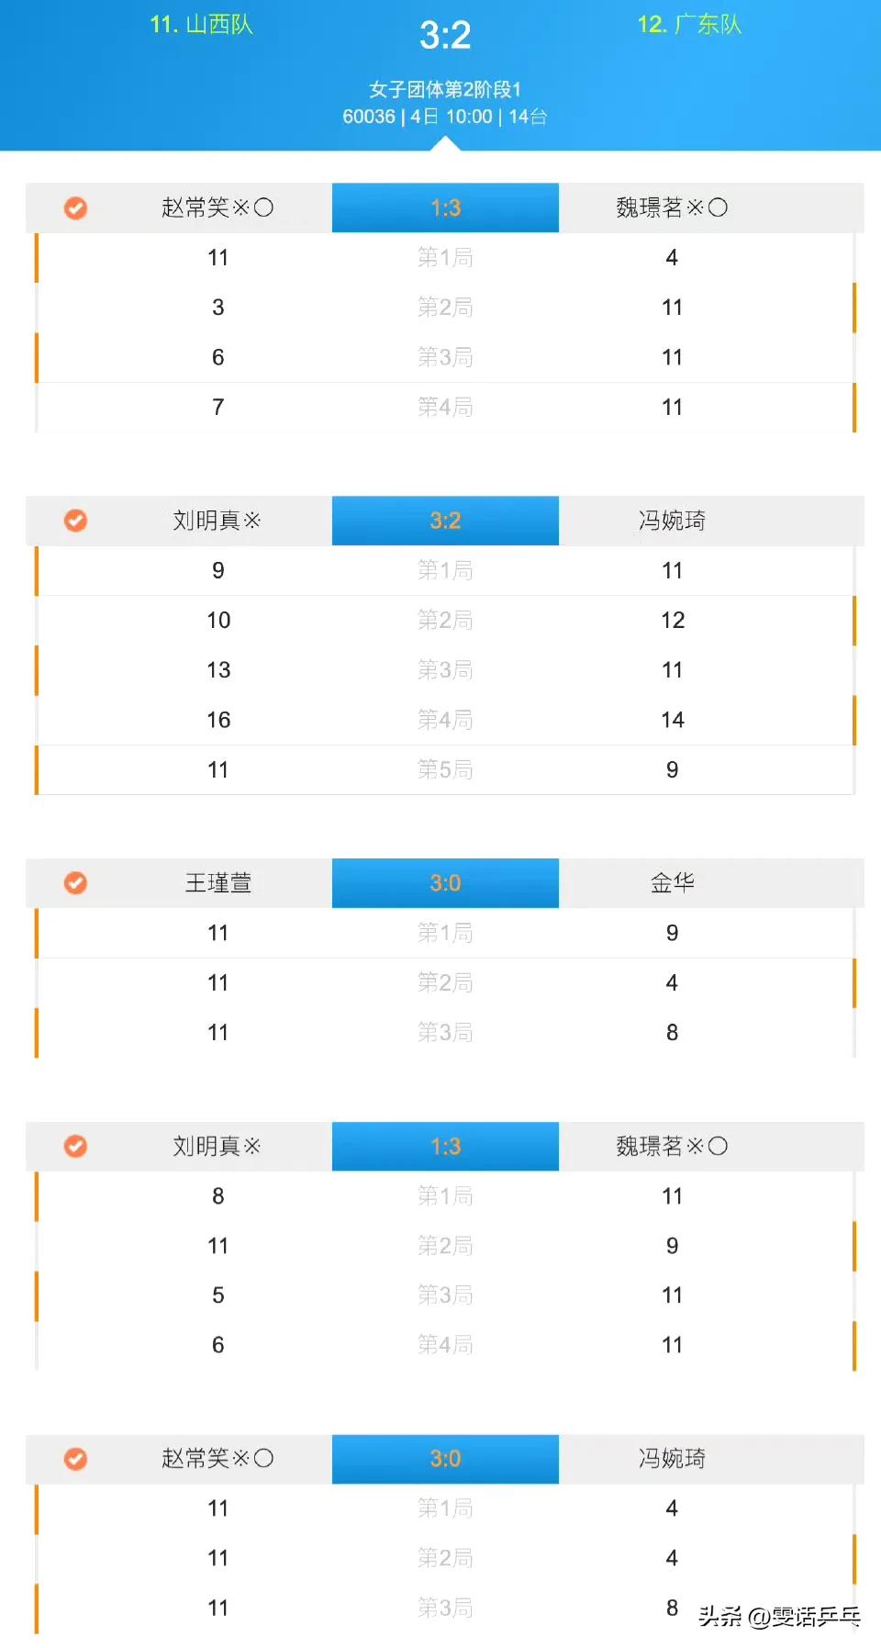Click 冯婉琦 name in last match
The height and width of the screenshot is (1648, 881).
click(x=673, y=1459)
